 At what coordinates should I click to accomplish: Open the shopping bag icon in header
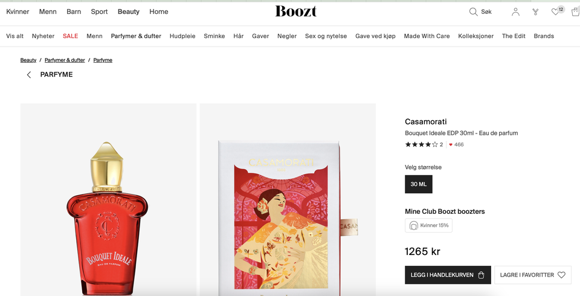574,12
